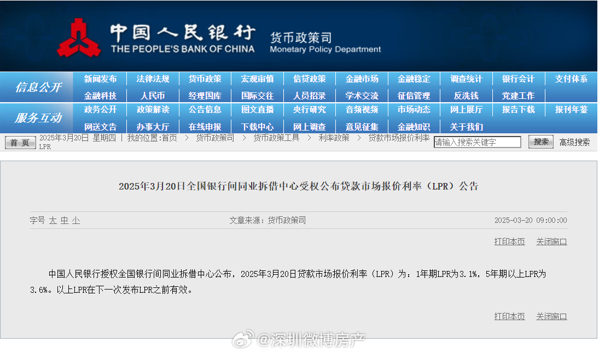Viewport: 599px width, 354px height.
Task: Open 政务公开 under 服务互动
Action: coord(100,109)
